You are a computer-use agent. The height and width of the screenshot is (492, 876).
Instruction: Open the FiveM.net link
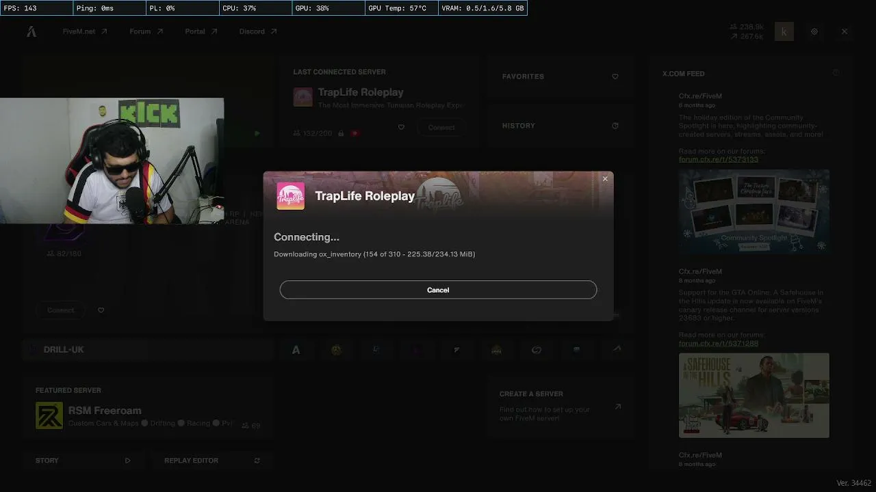(x=85, y=31)
